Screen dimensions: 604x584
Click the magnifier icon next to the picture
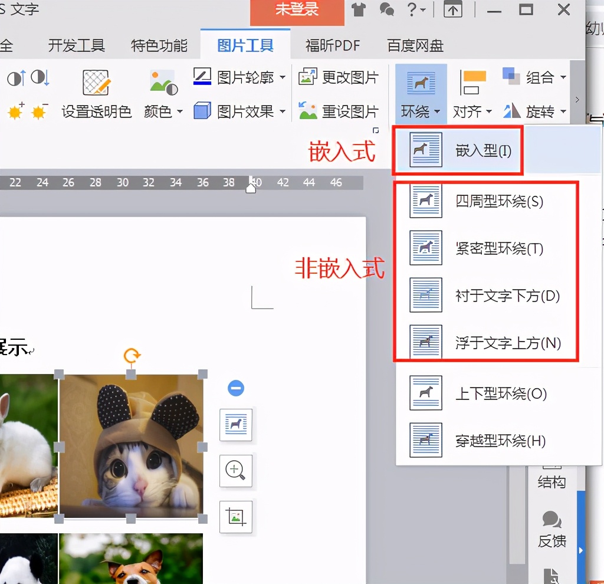pyautogui.click(x=235, y=471)
